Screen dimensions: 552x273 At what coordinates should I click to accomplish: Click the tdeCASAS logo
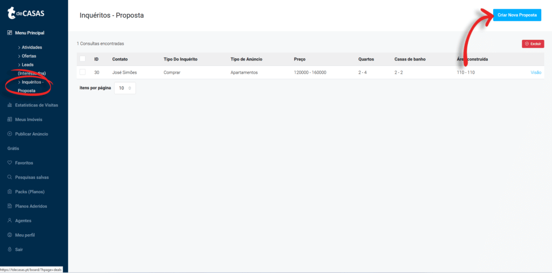pyautogui.click(x=26, y=13)
